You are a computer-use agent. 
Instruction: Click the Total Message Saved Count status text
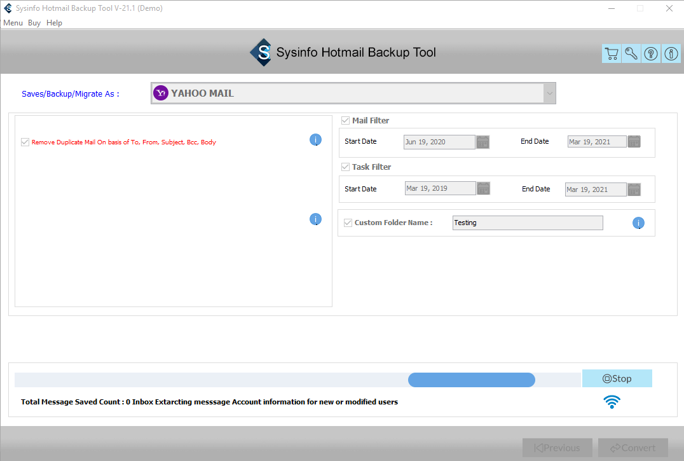tap(209, 402)
